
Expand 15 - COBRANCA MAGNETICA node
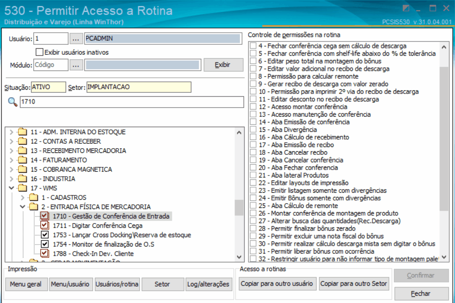click(11, 169)
